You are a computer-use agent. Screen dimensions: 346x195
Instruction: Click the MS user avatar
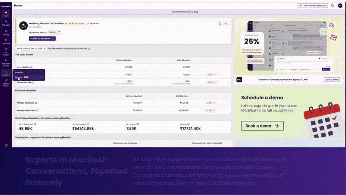pos(340,5)
